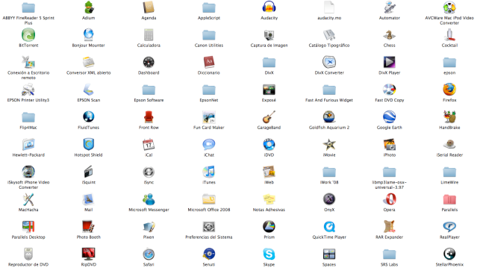
Task: Open the DivX Converter icon
Action: point(329,62)
